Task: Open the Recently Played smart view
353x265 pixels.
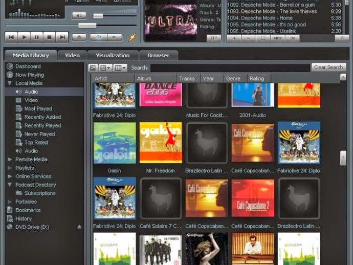Action: (x=42, y=125)
